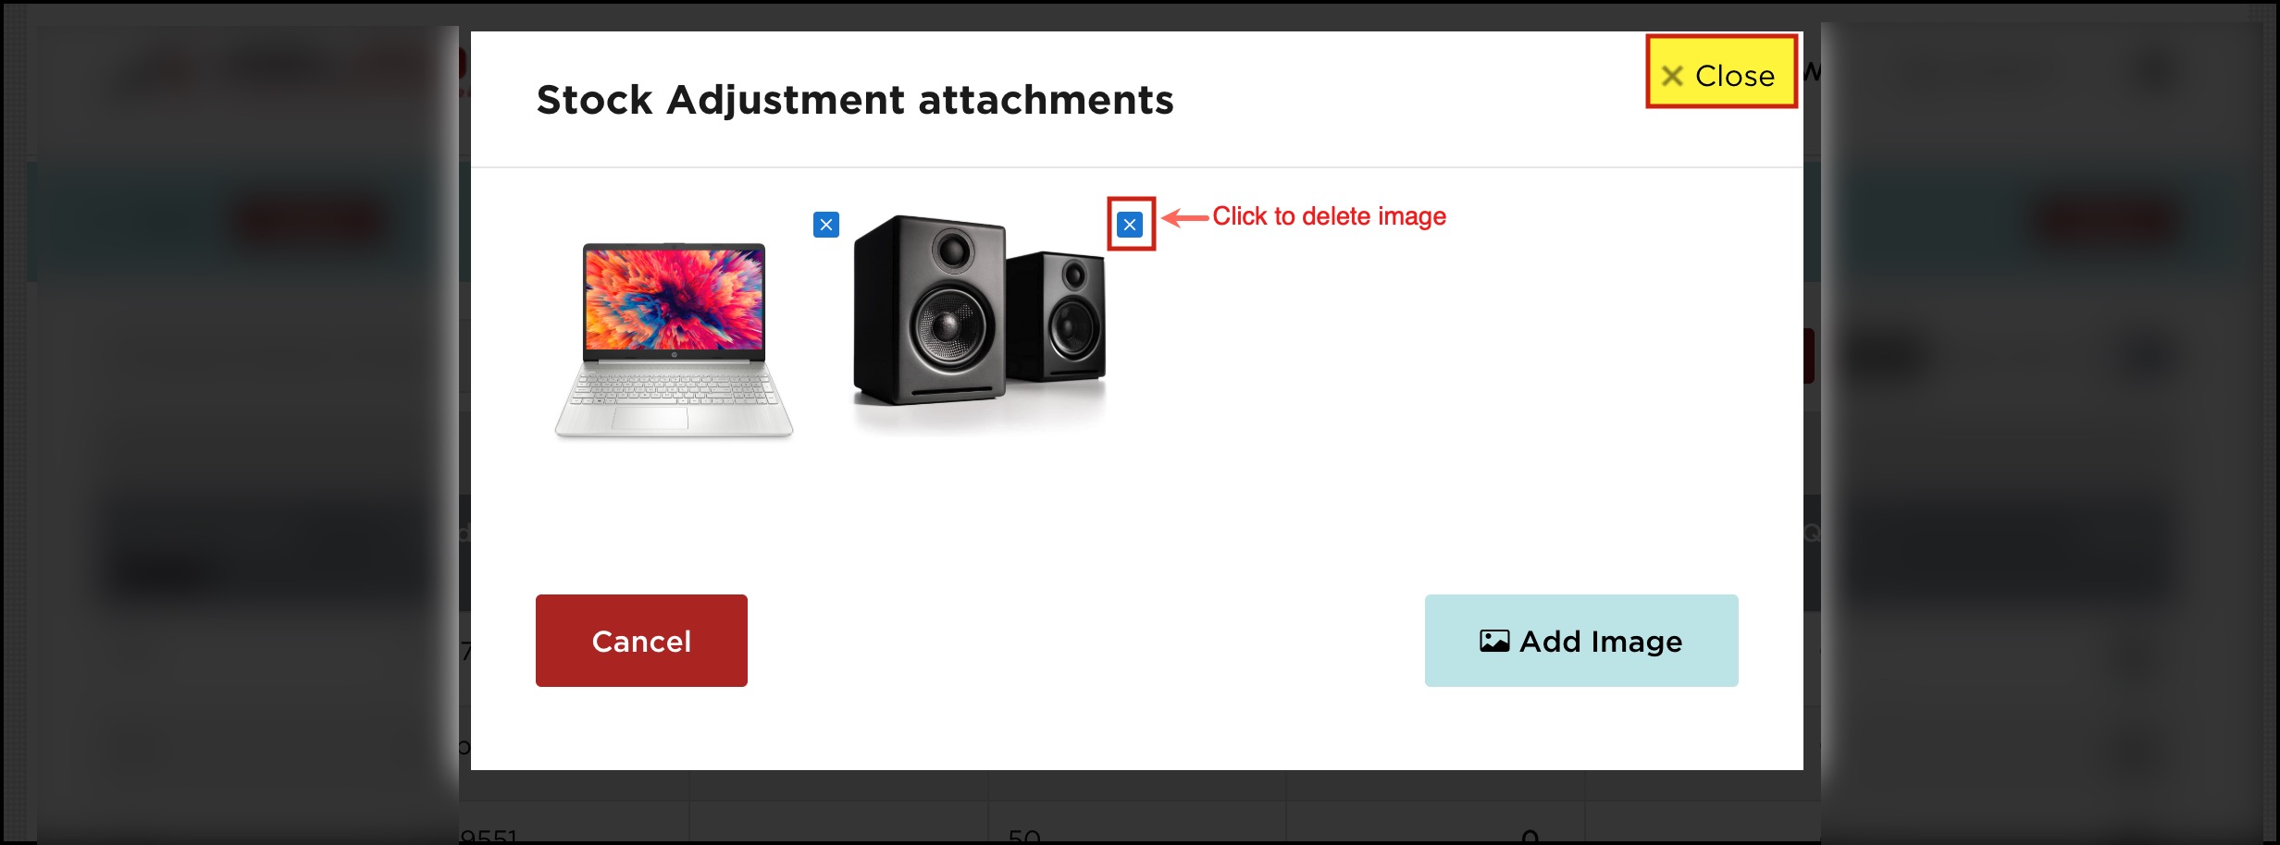Click the Add Image button

[x=1581, y=641]
